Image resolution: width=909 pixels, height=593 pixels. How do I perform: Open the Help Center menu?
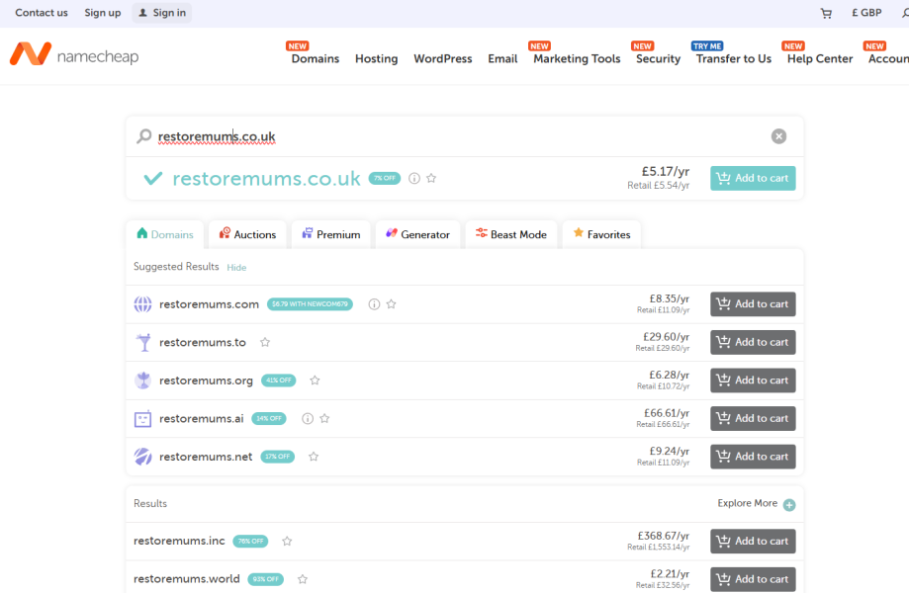[820, 58]
